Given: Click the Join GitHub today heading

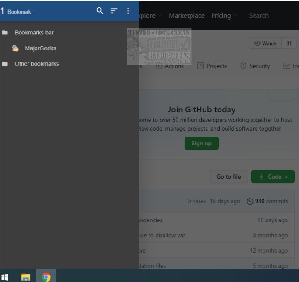Looking at the screenshot, I should pos(201,110).
